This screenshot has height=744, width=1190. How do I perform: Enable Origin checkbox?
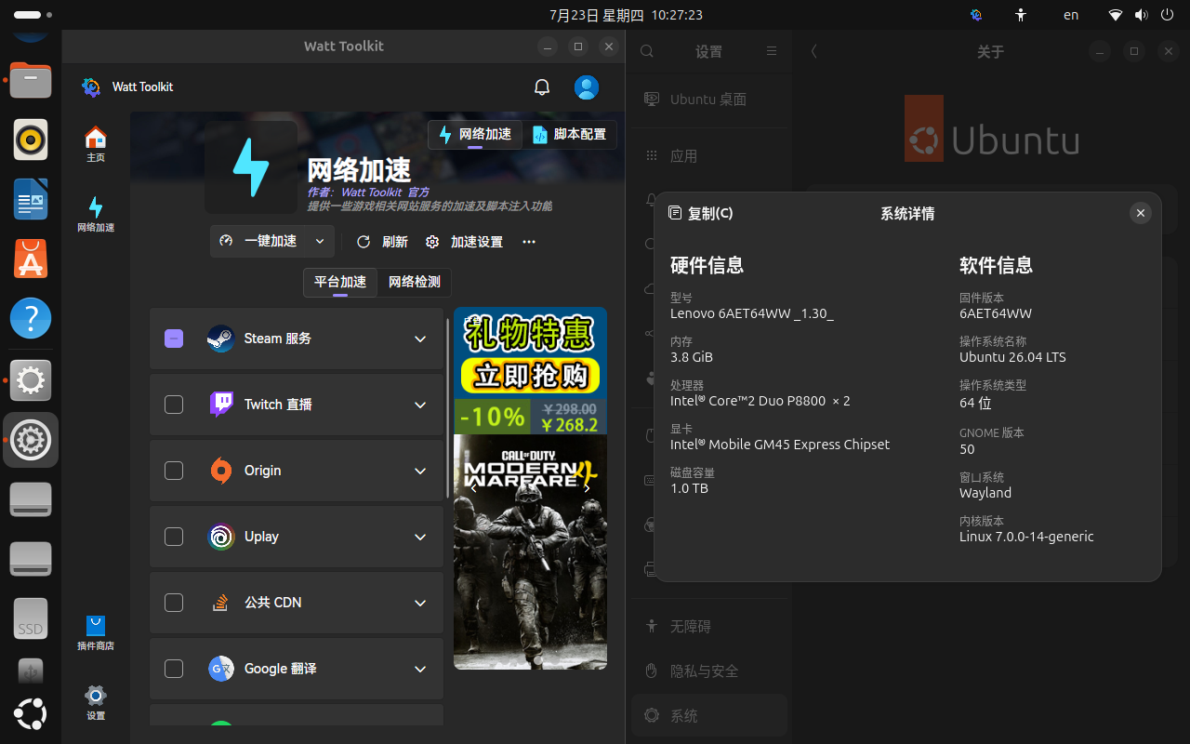tap(174, 471)
